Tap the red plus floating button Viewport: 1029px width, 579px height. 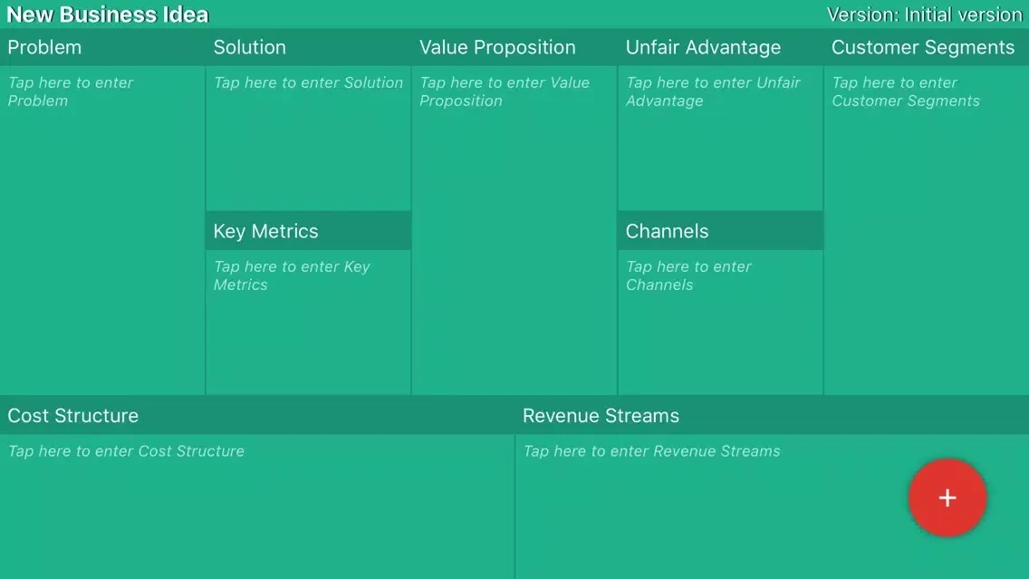(947, 498)
